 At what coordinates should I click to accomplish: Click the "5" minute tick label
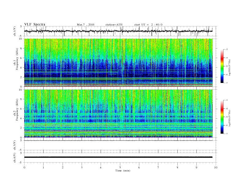click(120, 167)
